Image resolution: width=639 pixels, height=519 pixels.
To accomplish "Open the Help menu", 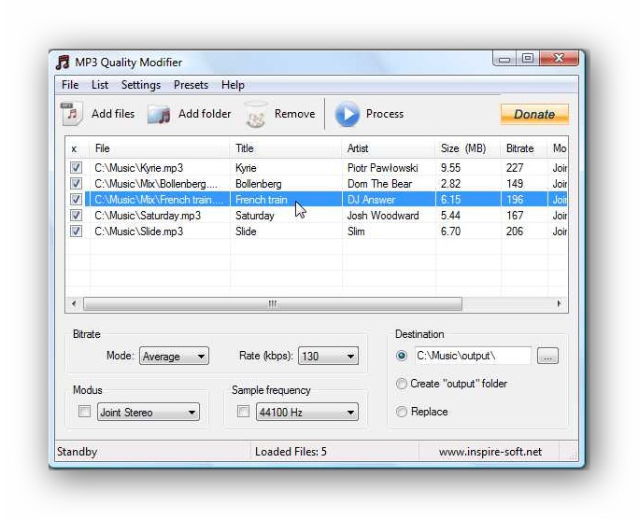I will pyautogui.click(x=234, y=85).
